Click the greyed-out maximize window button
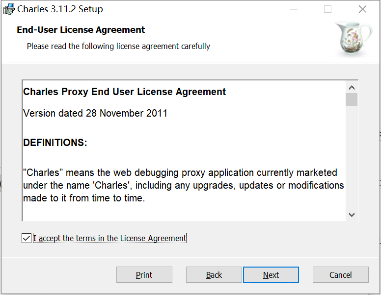 (327, 9)
